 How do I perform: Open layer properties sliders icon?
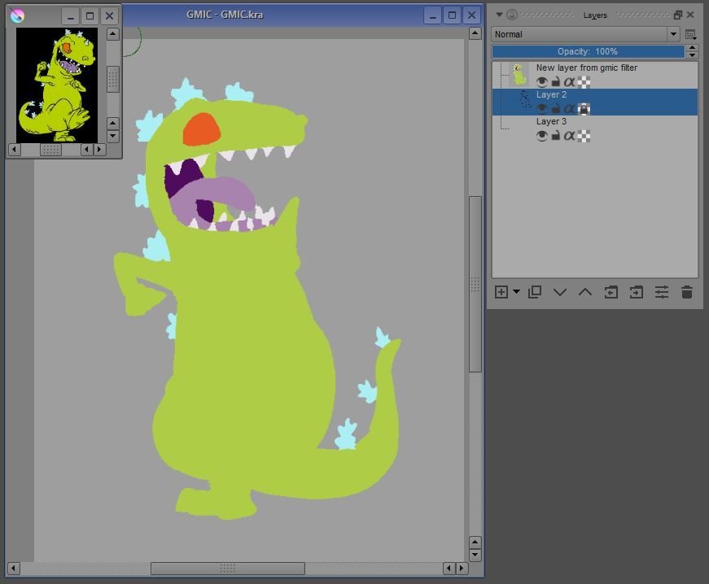662,292
